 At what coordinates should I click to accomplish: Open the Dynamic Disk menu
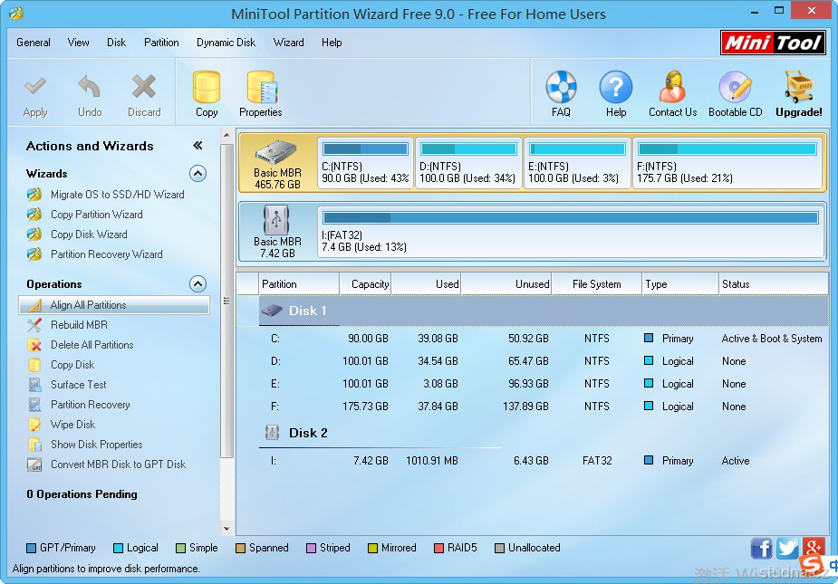(226, 43)
